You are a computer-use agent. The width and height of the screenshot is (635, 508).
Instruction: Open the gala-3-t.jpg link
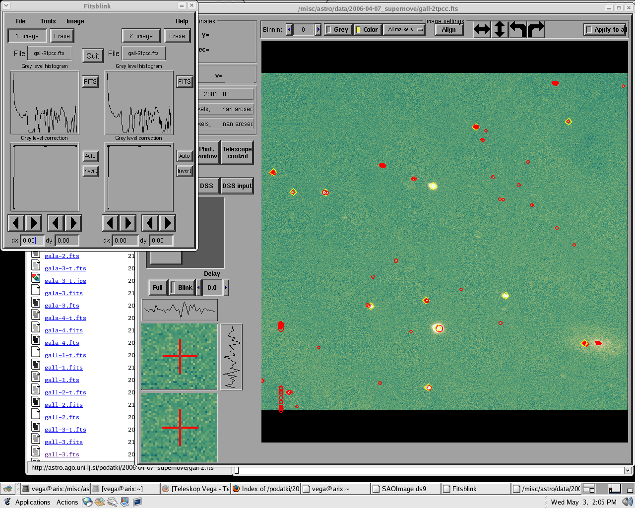pos(65,281)
